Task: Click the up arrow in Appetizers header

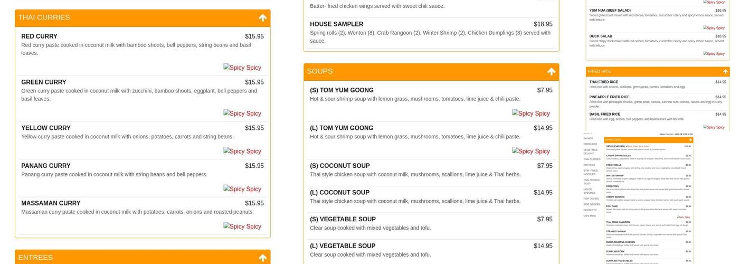Action: click(690, 140)
